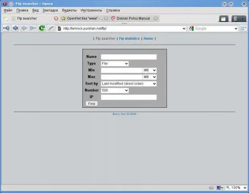Click the Ftp searcher page header text
Viewport: 249px width, 193px height.
[105, 39]
